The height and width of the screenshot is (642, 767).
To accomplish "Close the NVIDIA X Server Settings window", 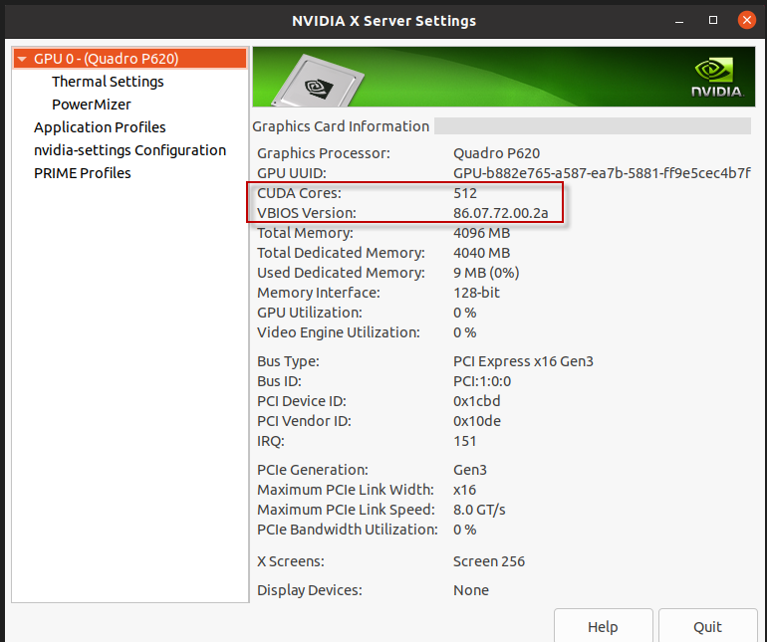I will tap(746, 20).
